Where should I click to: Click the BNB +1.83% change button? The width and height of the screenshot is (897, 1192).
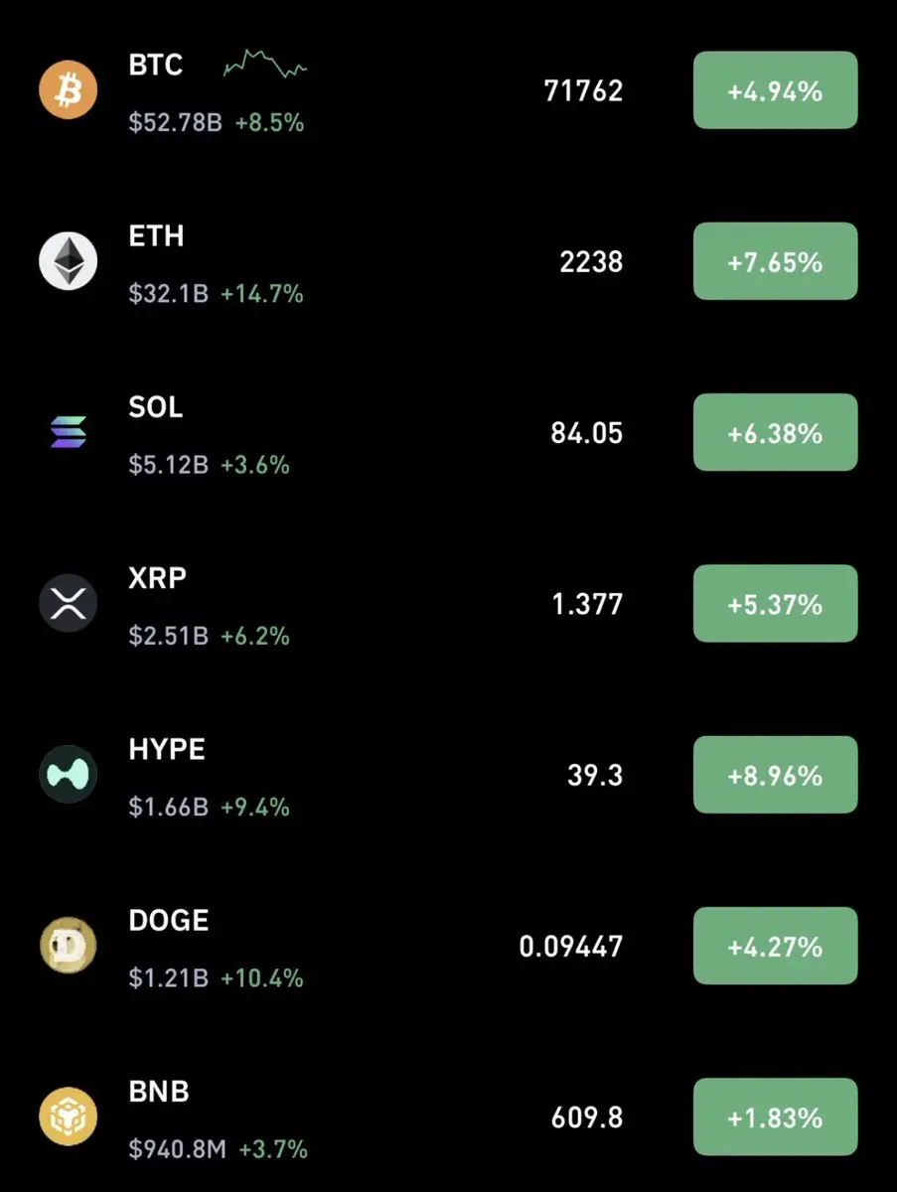775,1117
